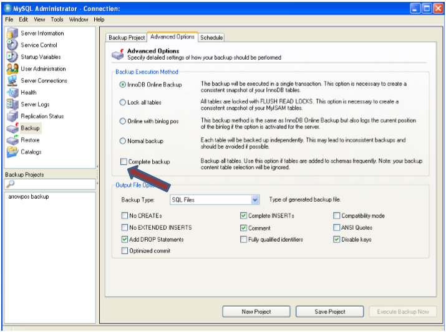Enable Fully qualified identifiers
446x332 pixels.
243,239
